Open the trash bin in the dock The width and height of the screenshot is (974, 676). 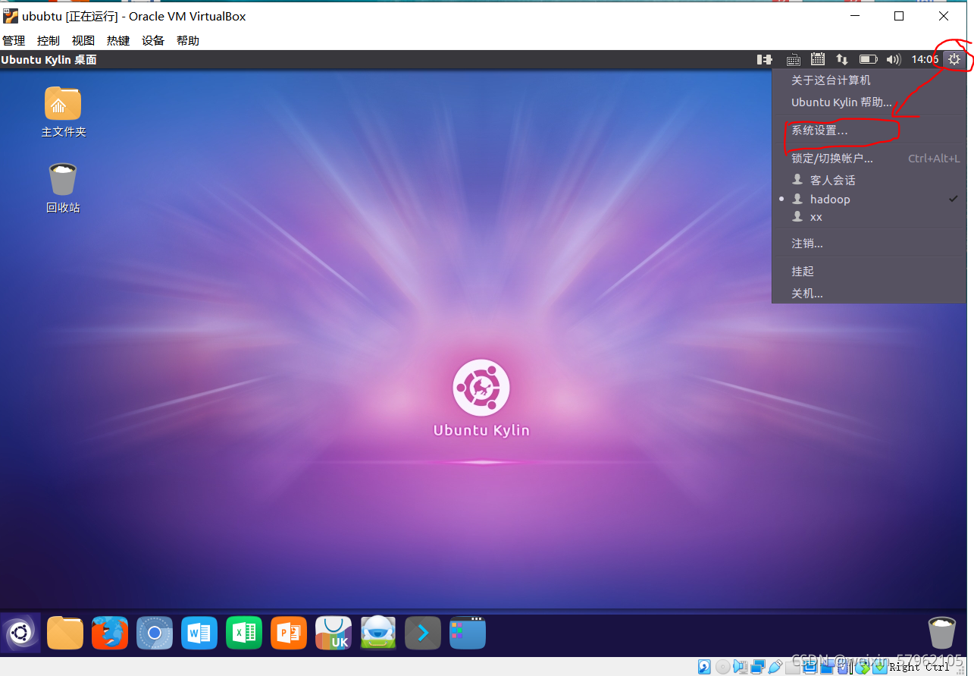pyautogui.click(x=941, y=633)
